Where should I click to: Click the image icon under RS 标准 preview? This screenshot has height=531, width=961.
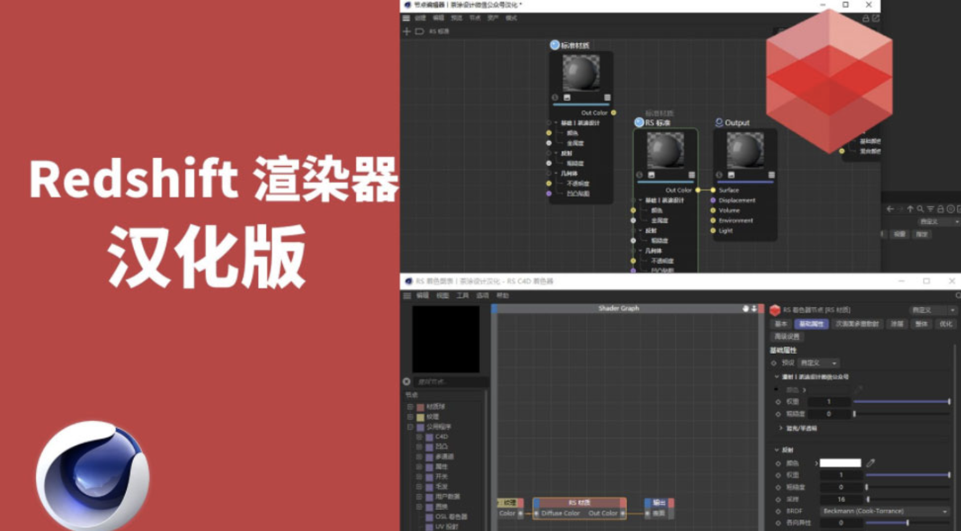(651, 175)
